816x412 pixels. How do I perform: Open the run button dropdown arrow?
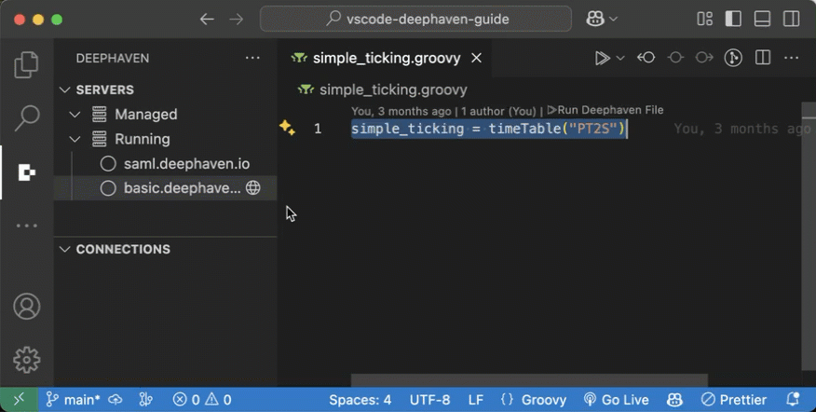pyautogui.click(x=620, y=58)
